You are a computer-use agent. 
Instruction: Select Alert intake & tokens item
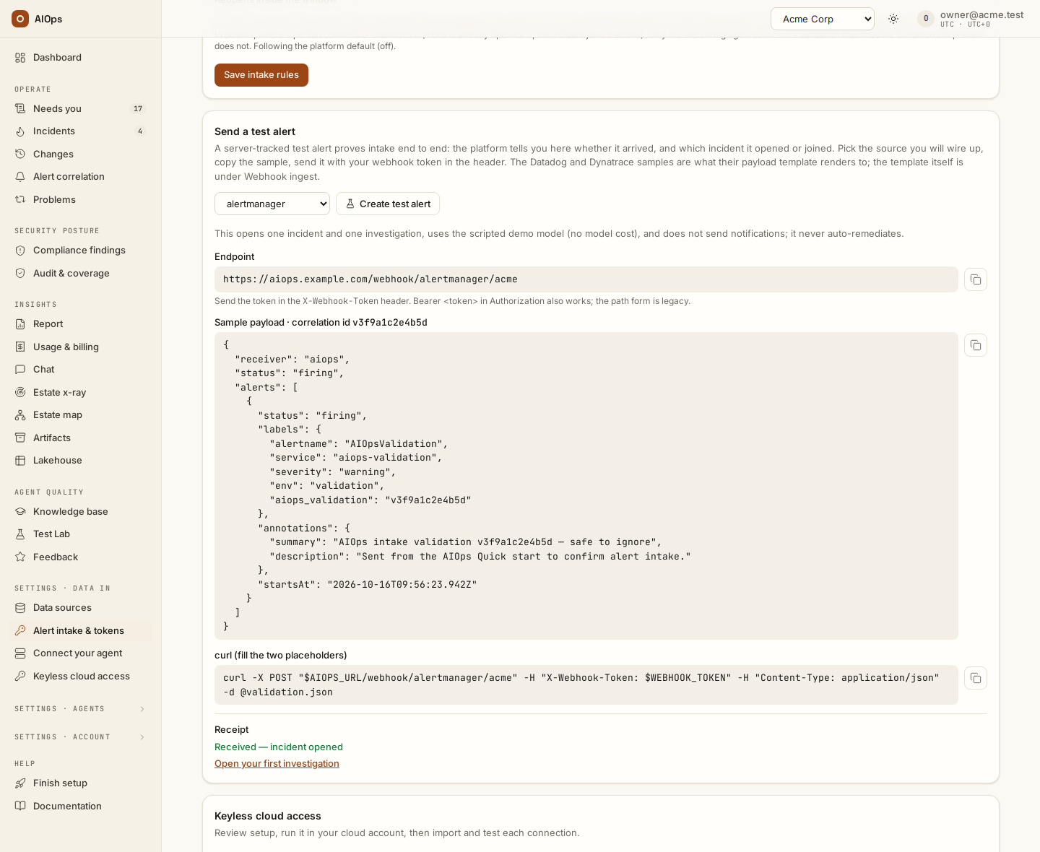(80, 631)
